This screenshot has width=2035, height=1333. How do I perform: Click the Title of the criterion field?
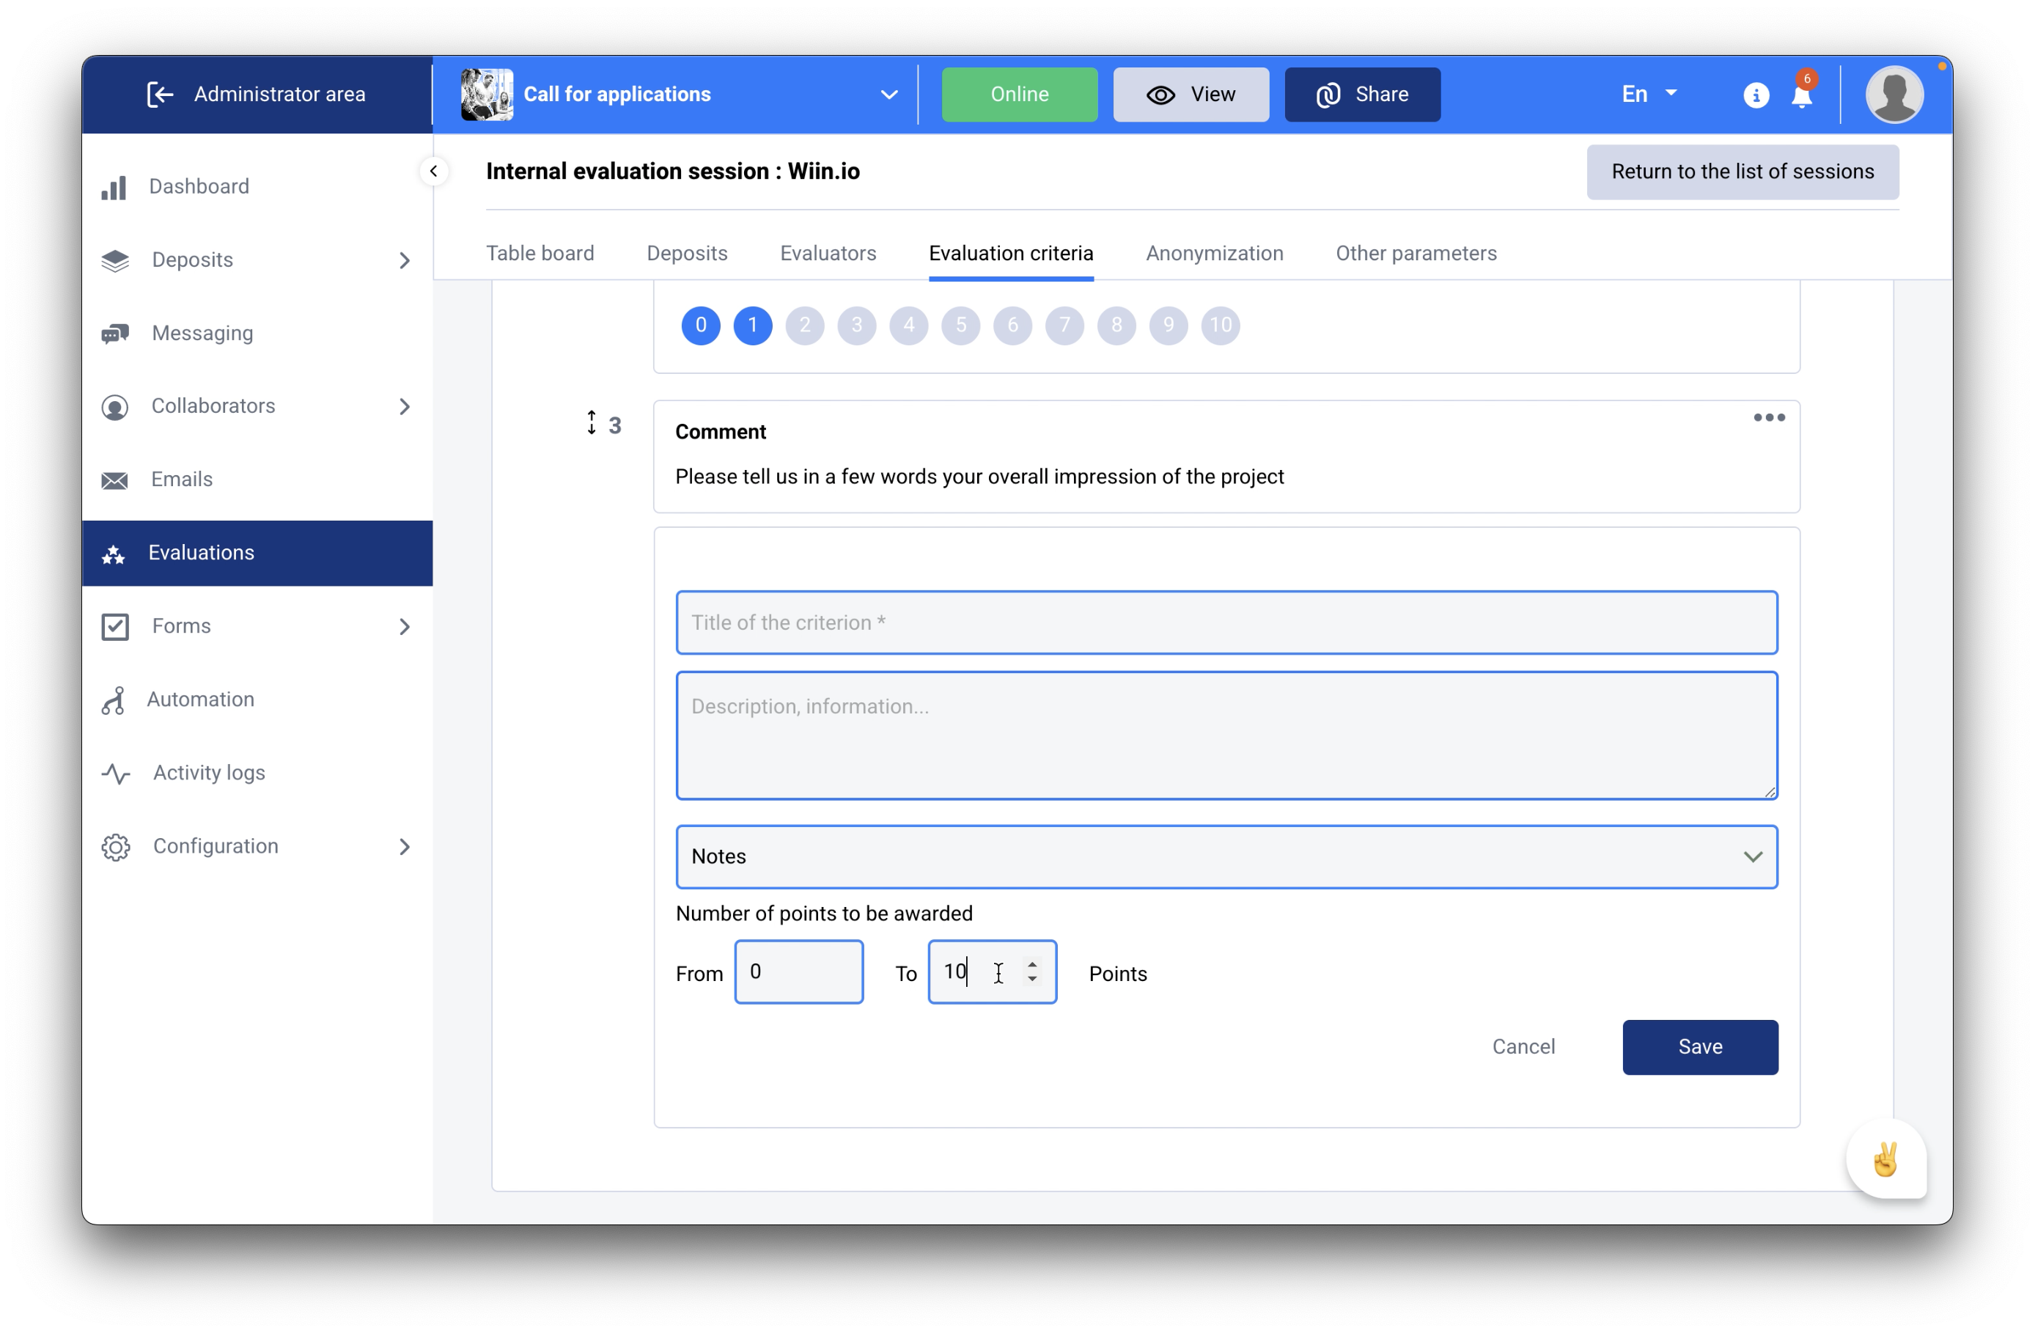[x=1226, y=623]
